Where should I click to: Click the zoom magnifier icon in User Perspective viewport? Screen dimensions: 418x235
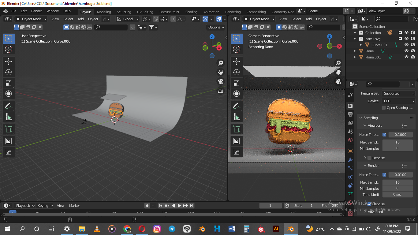tap(220, 63)
